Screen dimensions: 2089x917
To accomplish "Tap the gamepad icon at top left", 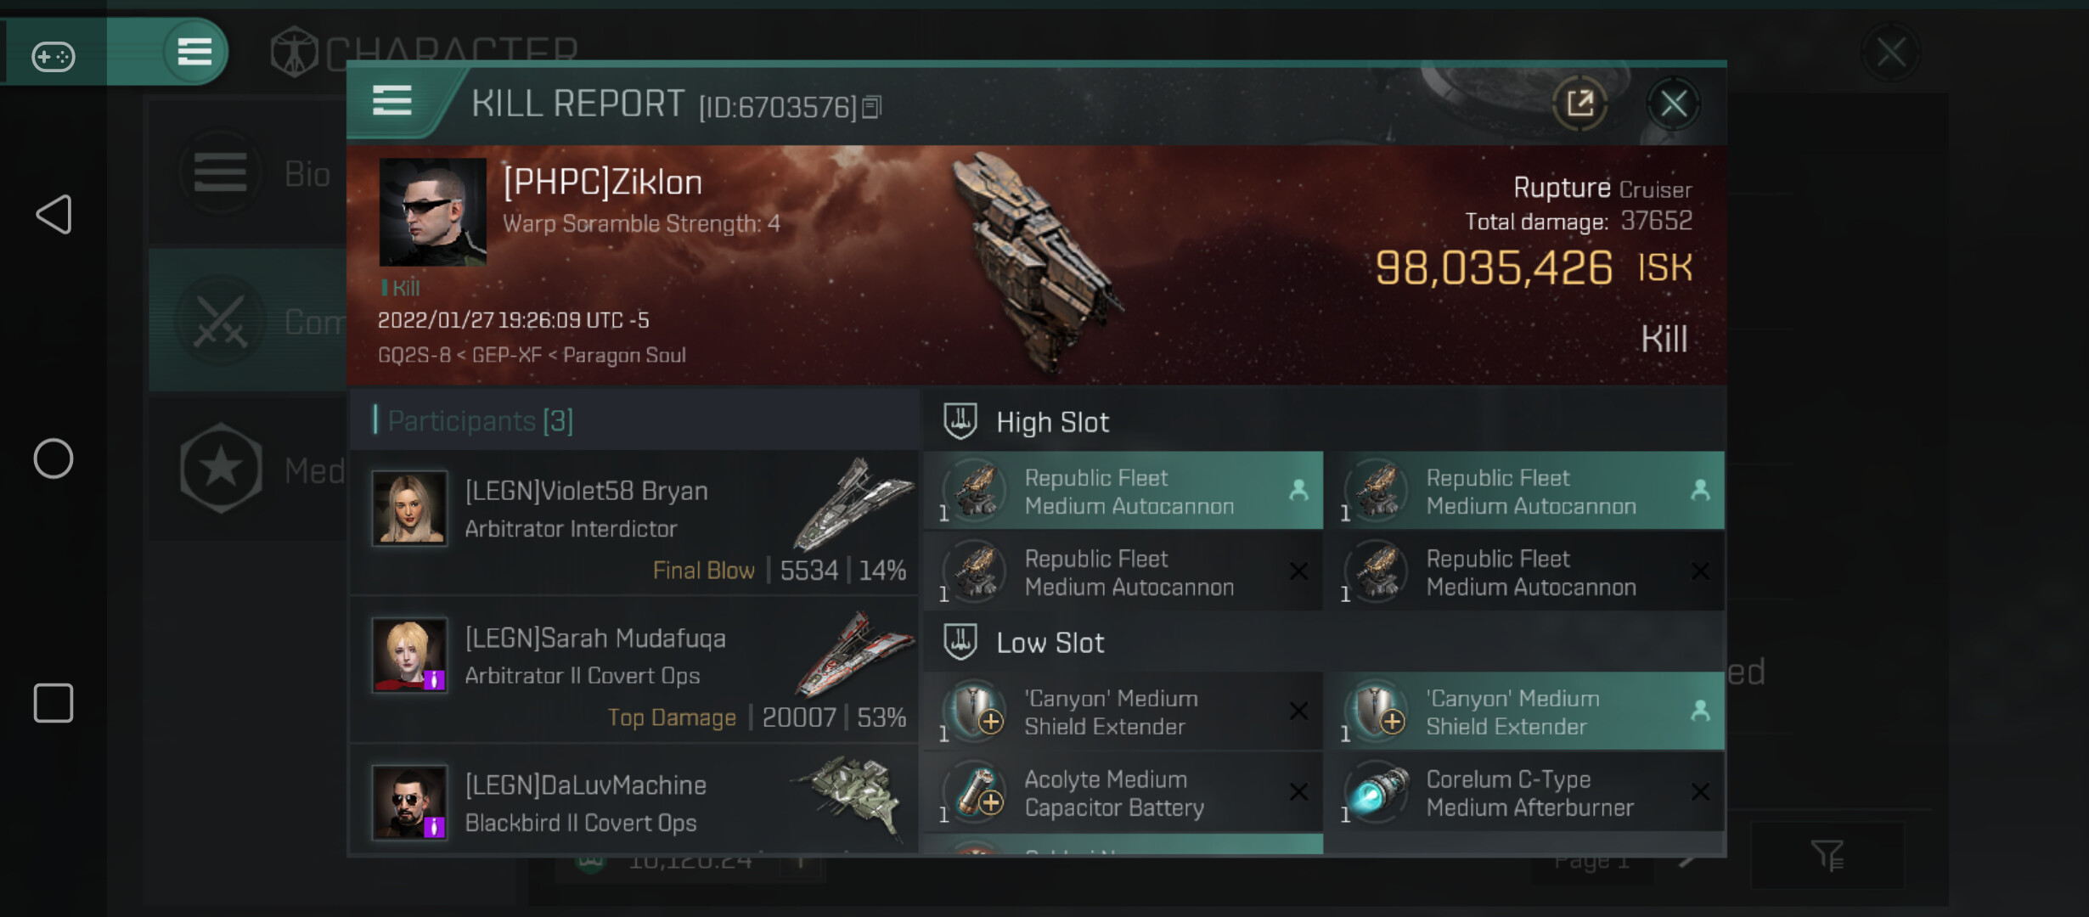I will click(x=53, y=56).
